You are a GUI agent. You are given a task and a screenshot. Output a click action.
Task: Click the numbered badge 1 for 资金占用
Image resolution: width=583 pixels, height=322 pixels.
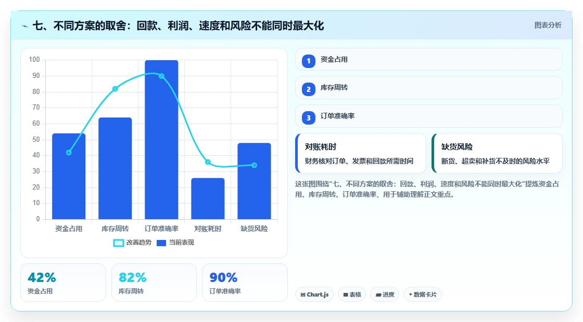click(x=308, y=61)
